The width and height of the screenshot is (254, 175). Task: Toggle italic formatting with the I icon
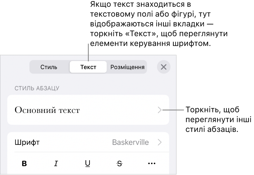click(56, 163)
